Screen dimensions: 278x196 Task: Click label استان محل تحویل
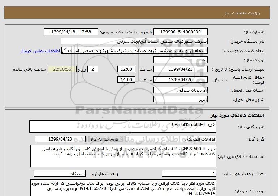247,90
